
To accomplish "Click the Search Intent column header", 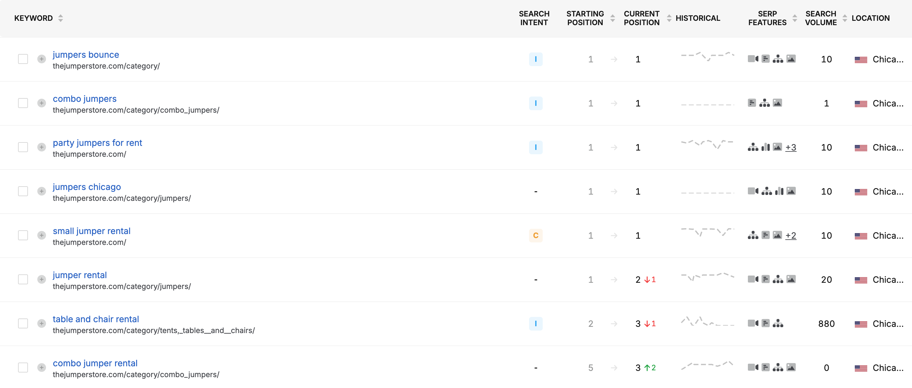I will click(x=534, y=18).
